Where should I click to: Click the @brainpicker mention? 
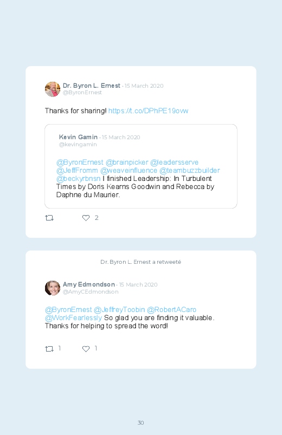click(127, 163)
